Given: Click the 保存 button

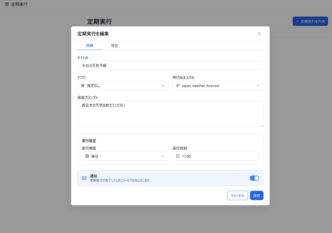Looking at the screenshot, I should click(x=257, y=195).
